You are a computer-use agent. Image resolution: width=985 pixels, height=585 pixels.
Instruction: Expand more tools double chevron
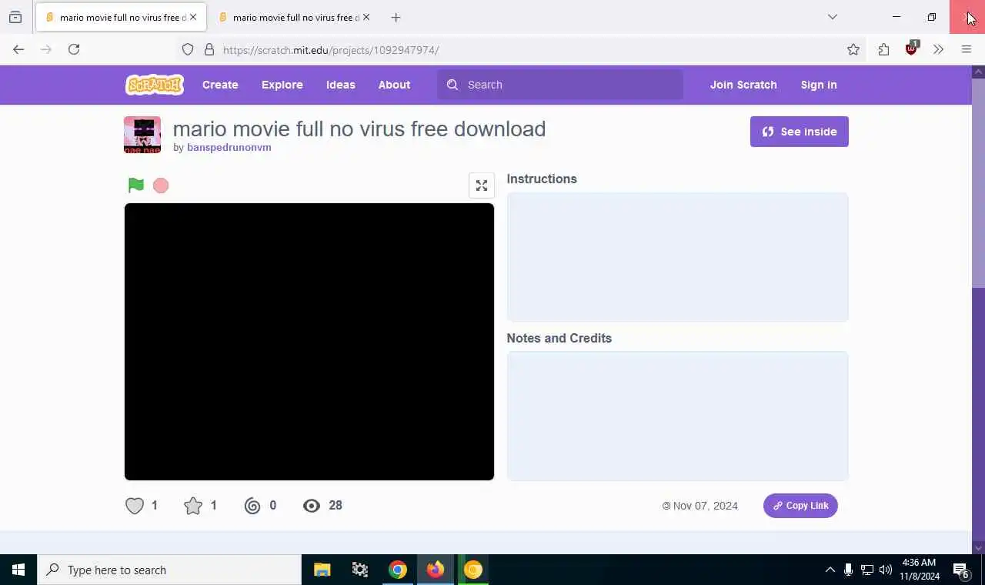[938, 49]
